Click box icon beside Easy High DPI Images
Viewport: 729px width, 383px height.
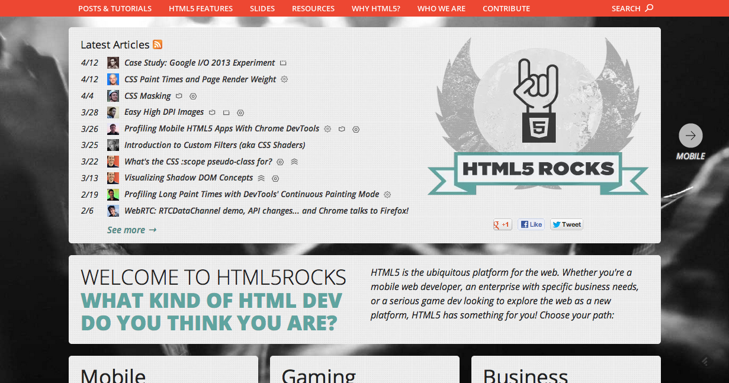226,112
